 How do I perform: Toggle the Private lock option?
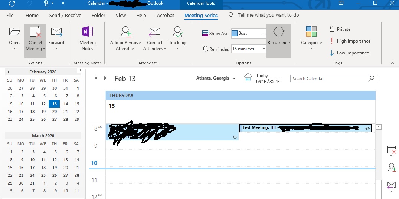pos(340,29)
